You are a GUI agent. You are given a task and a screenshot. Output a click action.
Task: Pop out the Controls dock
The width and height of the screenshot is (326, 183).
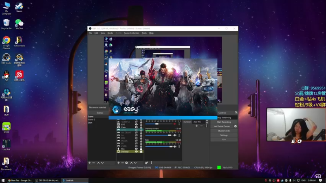pyautogui.click(x=236, y=113)
